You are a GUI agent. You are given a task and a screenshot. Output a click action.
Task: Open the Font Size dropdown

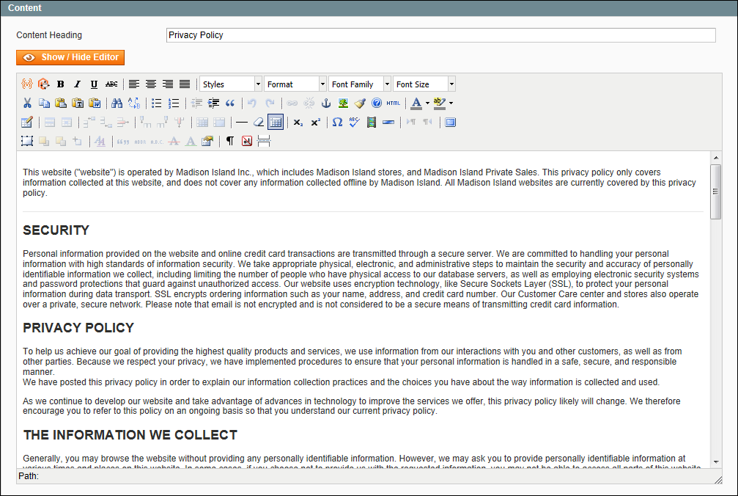click(x=424, y=84)
